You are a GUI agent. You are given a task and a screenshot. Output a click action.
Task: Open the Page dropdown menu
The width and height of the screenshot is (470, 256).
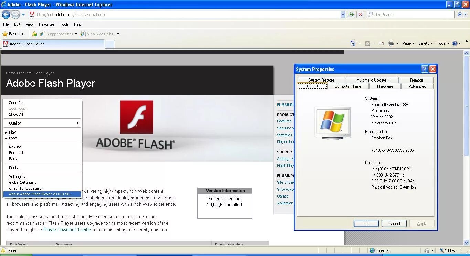408,43
